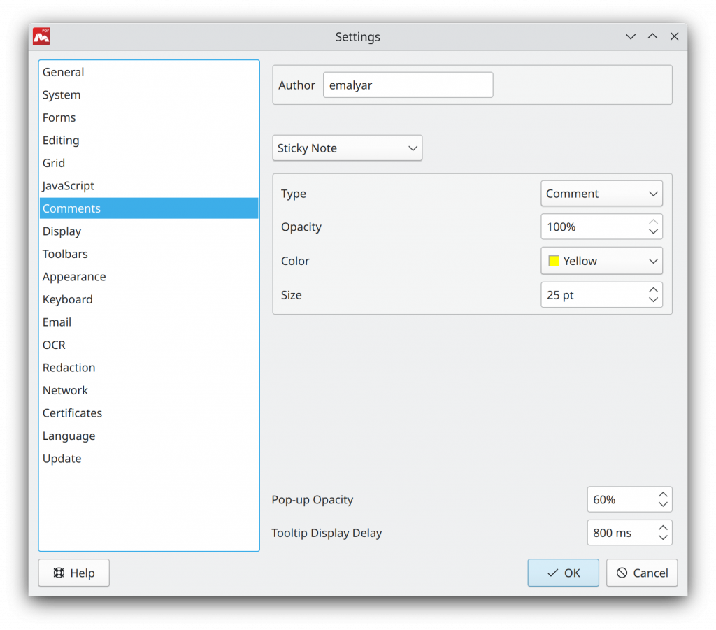Screen dimensions: 716x630
Task: Increase the Pop-up Opacity value
Action: pos(663,494)
